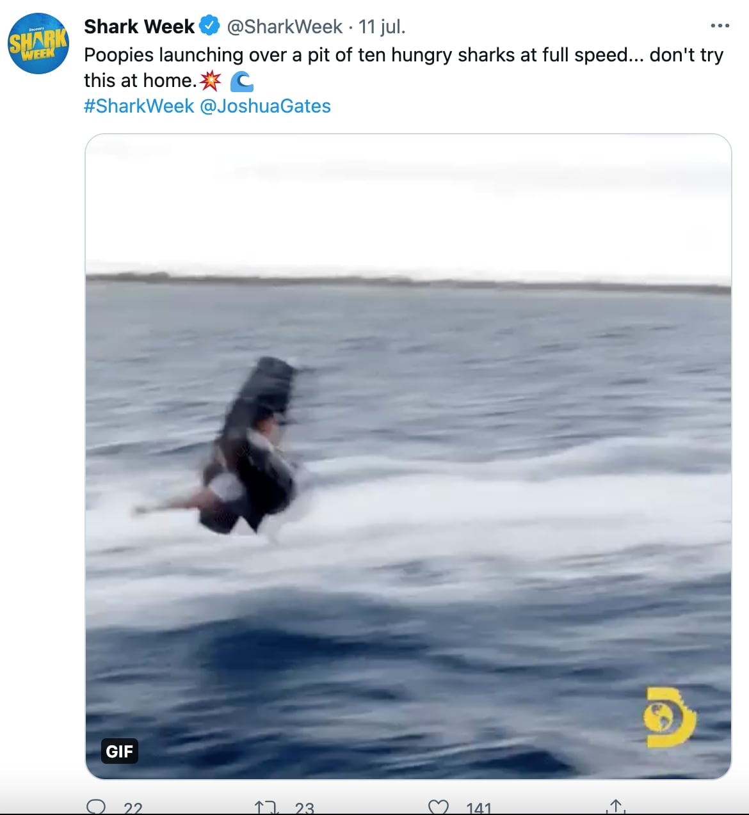Click the tweet text about hungry sharks
Screen dimensions: 749x815
(403, 67)
